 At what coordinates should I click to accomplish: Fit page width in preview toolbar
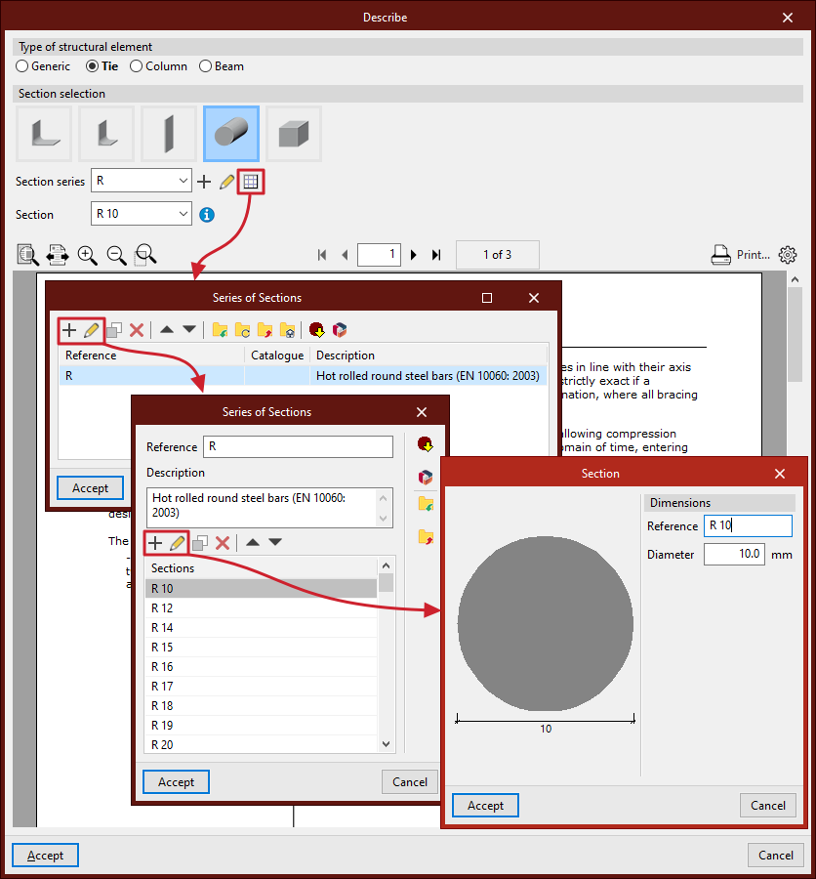(x=58, y=255)
